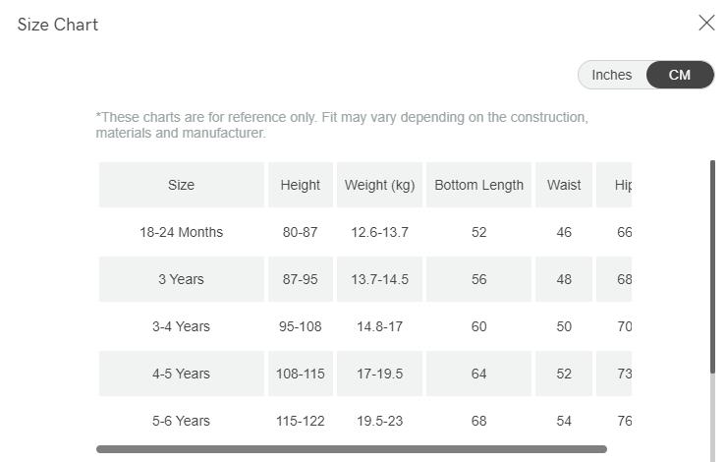Click the Weight (kg) column header
Screen dimensions: 726x462
(379, 185)
